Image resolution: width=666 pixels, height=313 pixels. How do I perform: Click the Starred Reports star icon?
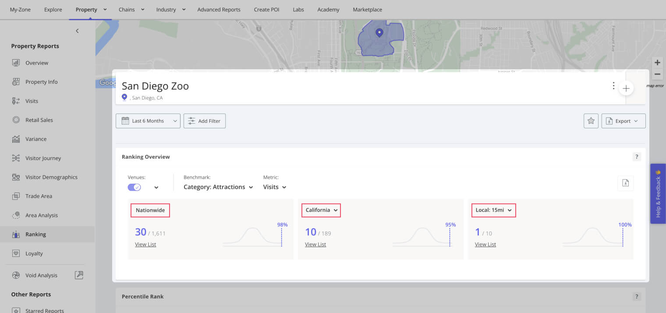point(16,310)
